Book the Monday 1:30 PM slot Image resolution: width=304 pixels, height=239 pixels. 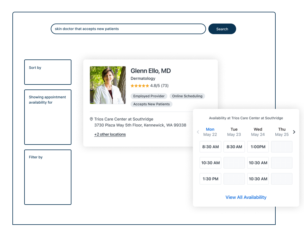coord(210,179)
